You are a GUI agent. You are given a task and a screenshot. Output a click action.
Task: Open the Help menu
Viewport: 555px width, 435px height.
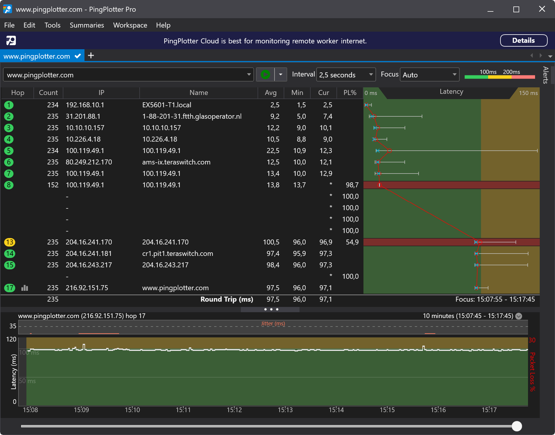pos(163,25)
